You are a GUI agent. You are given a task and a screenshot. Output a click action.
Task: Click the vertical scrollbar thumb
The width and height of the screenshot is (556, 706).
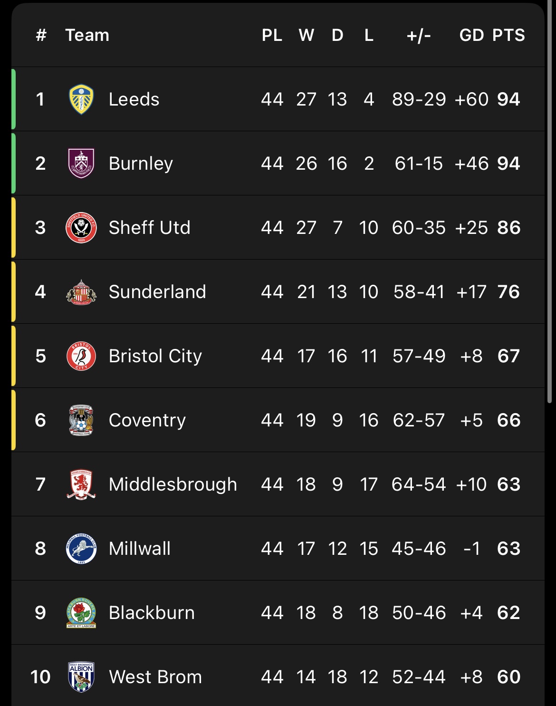point(550,204)
